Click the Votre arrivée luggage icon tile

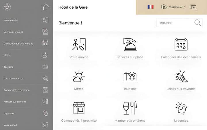click(x=79, y=44)
